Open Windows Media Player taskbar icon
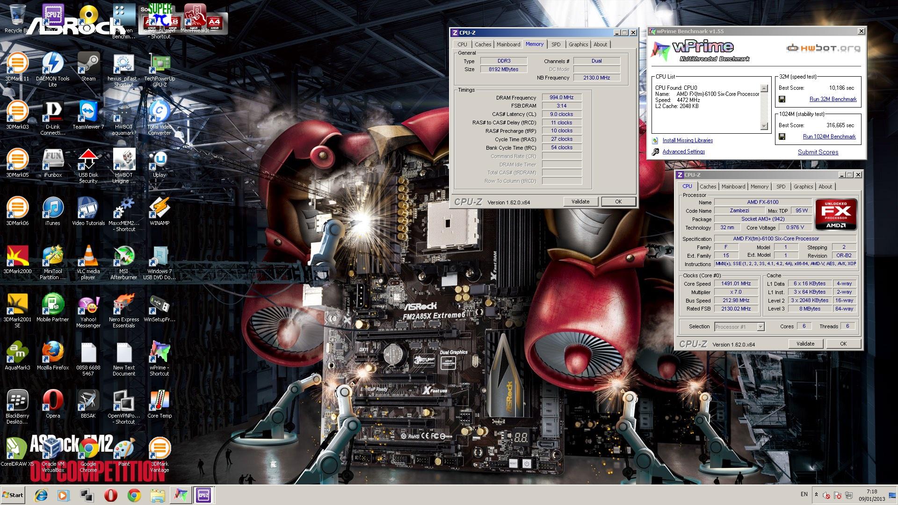Image resolution: width=898 pixels, height=505 pixels. point(64,495)
